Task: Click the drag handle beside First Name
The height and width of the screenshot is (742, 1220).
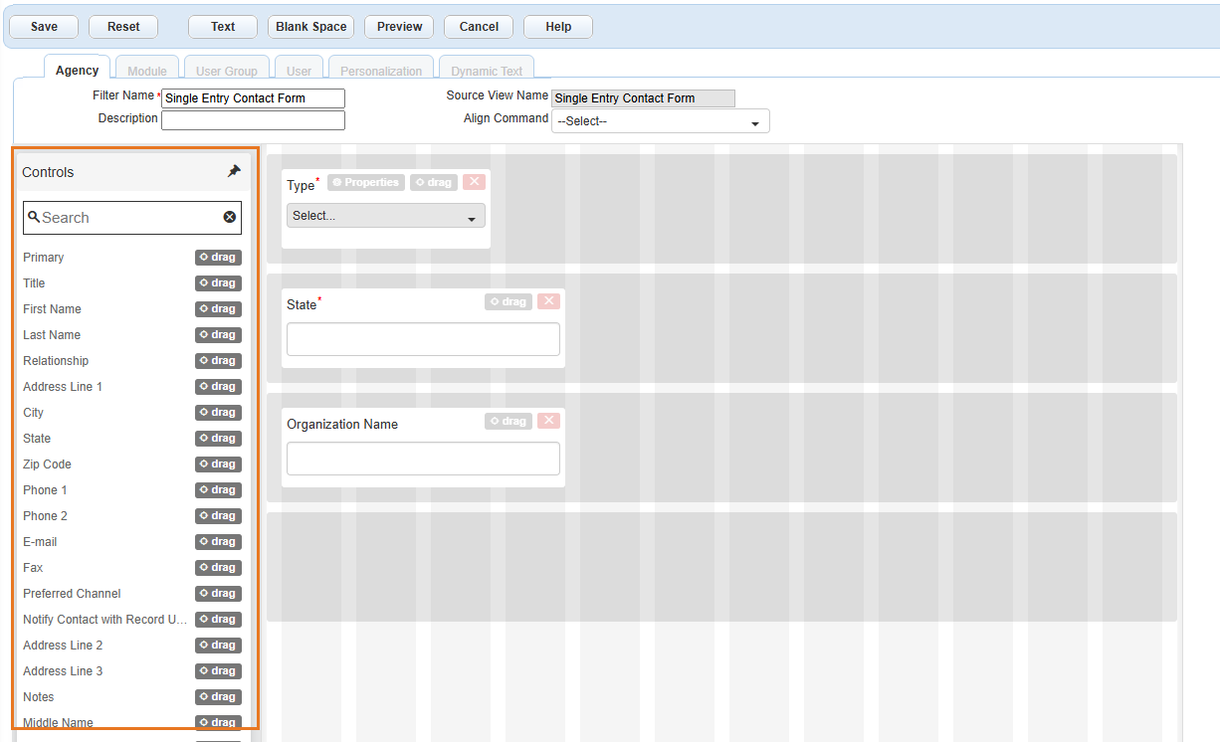Action: tap(218, 309)
